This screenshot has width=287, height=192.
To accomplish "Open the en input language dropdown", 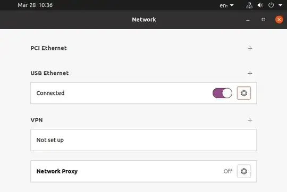I will (x=226, y=5).
